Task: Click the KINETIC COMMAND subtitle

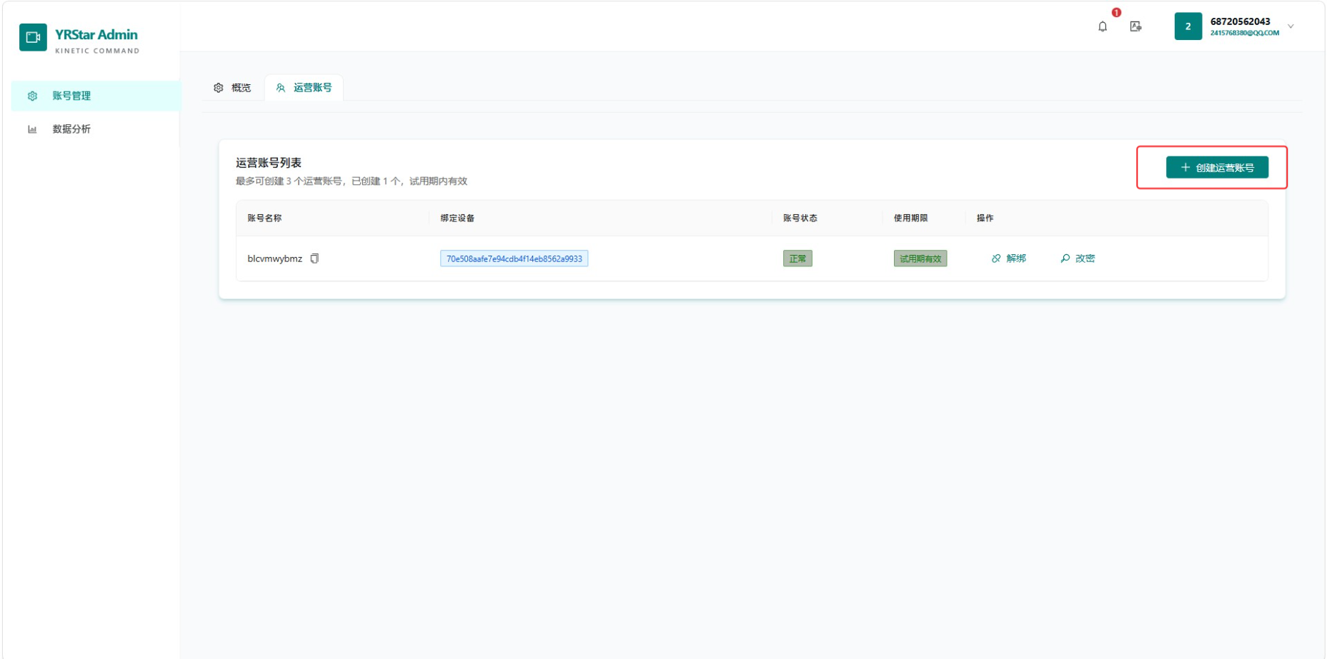Action: [x=97, y=51]
